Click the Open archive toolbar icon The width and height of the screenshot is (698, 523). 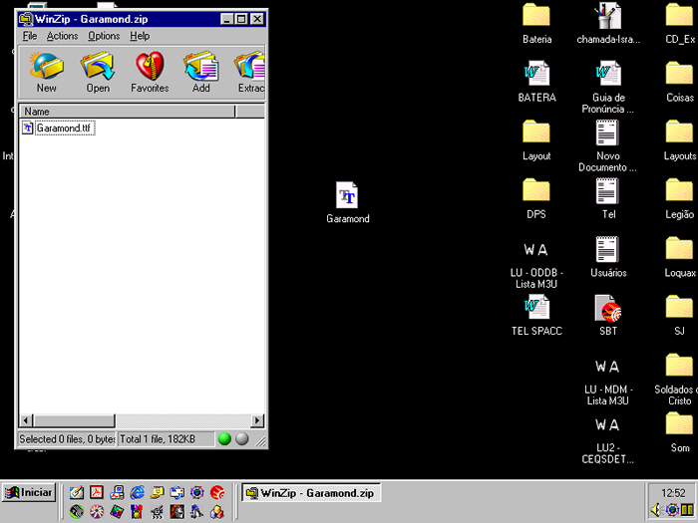click(98, 71)
